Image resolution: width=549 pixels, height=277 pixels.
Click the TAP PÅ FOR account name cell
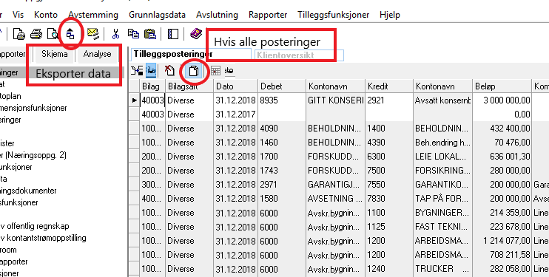(443, 198)
